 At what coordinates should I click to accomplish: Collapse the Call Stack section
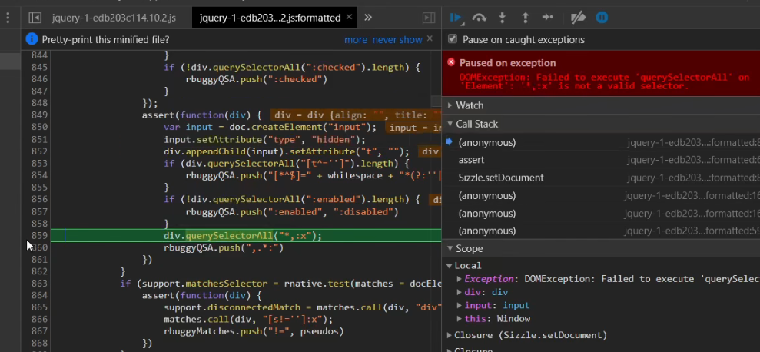point(476,124)
